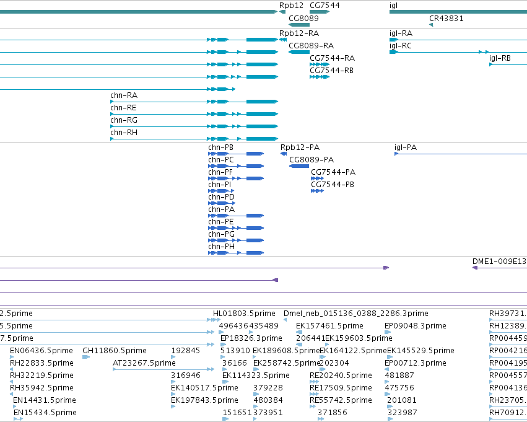This screenshot has width=527, height=422.
Task: Select the EK197843.5prime EST label
Action: tap(204, 400)
